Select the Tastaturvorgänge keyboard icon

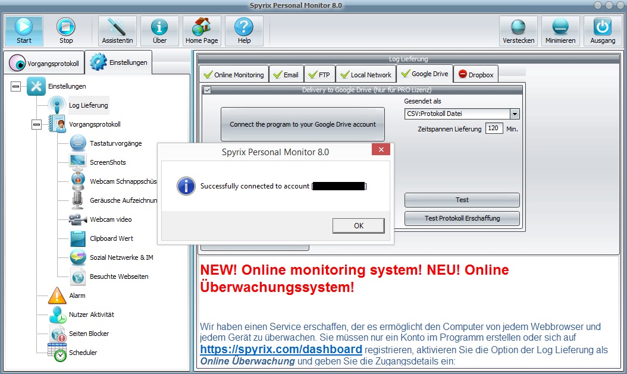(x=77, y=143)
